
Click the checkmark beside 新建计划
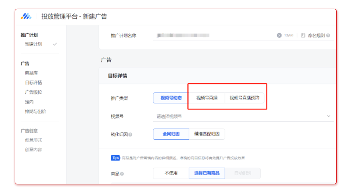(55, 44)
